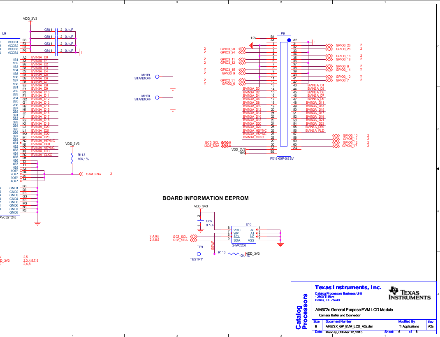
Task: Click the MH19 standoff circle symbol
Action: [x=157, y=77]
